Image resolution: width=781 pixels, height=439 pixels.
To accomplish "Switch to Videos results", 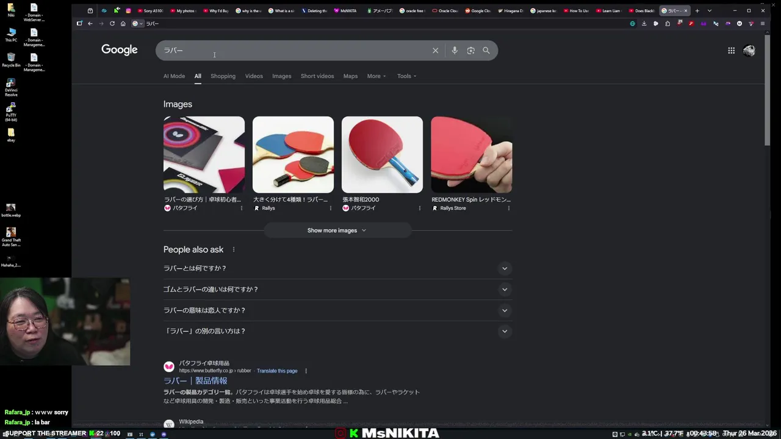I will (254, 76).
